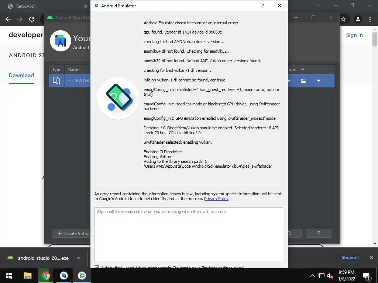
Task: Bookmark this page with star icon
Action: [343, 19]
